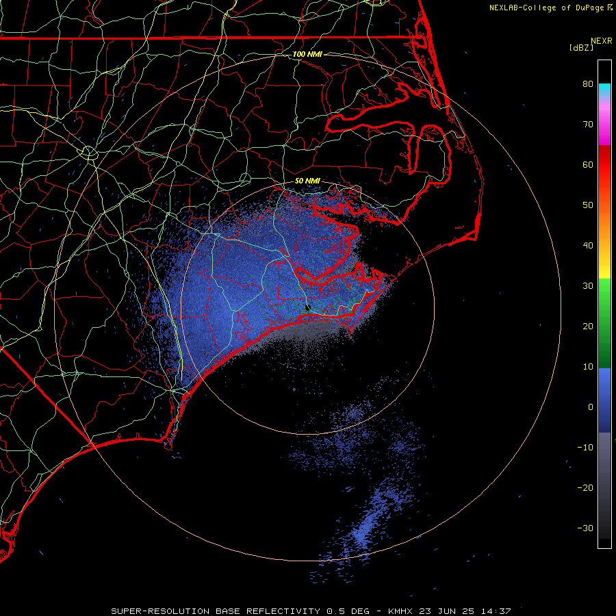Click the 80 dBZ scale value

point(588,84)
